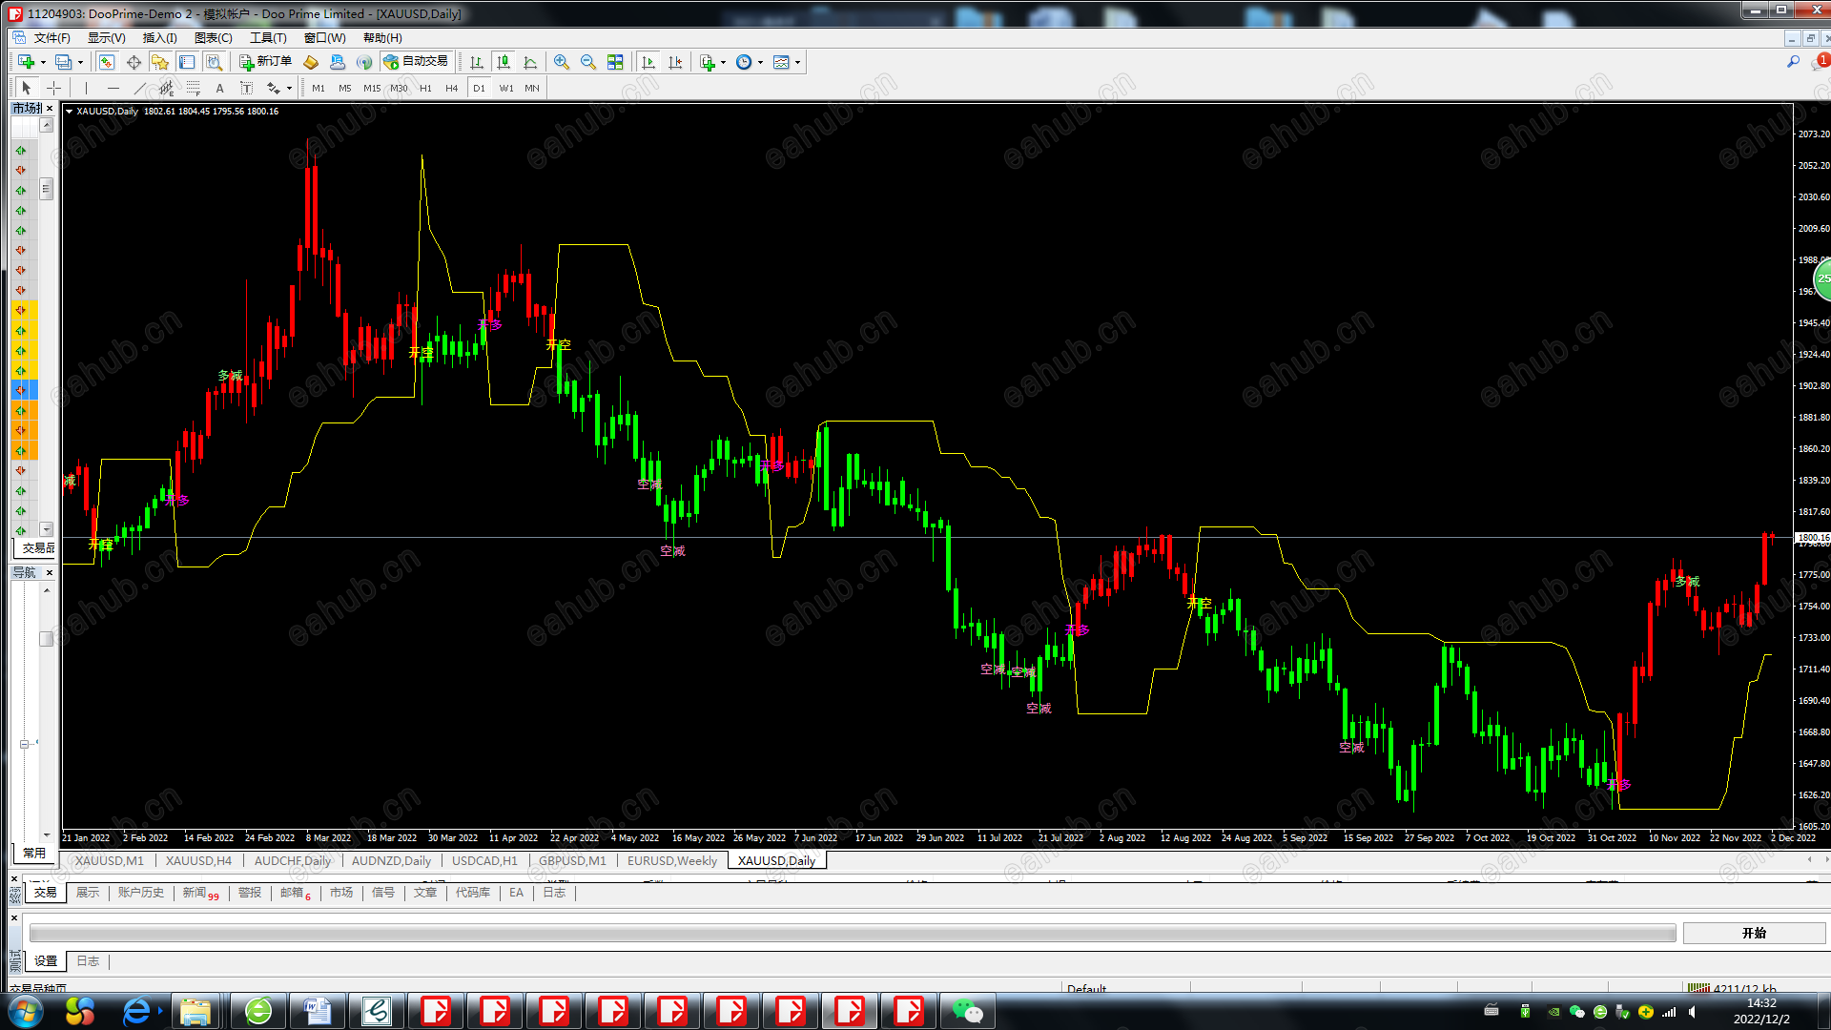Open the templates dropdown arrow
The image size is (1831, 1030).
point(798,63)
